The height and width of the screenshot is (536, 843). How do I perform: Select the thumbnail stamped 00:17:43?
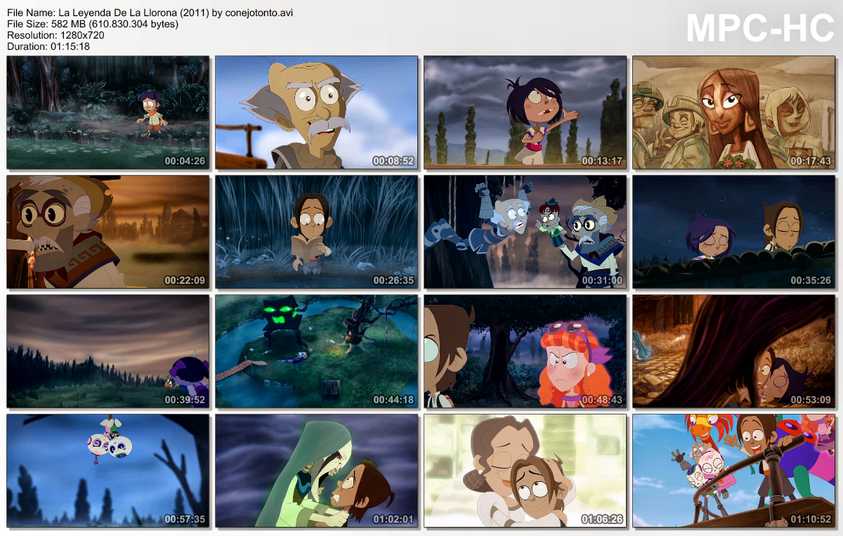click(x=733, y=112)
